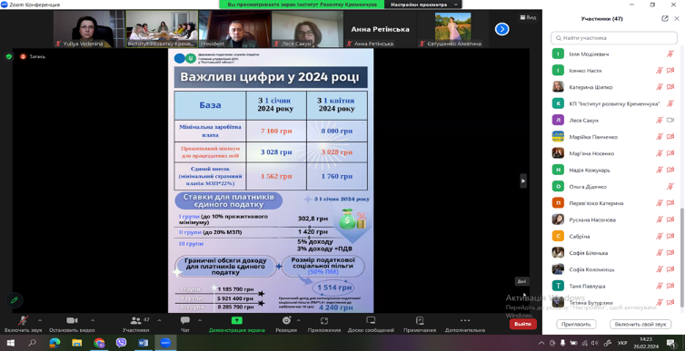Click the green encryption shield icon
Screen dimensions: 685x351
click(x=9, y=56)
